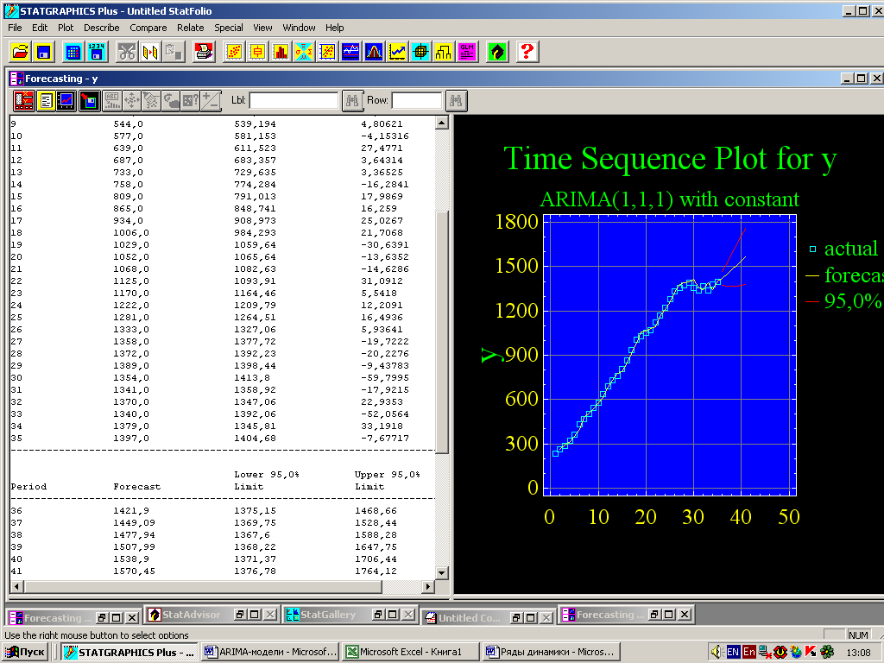
Task: Click the ARIMA(1,1,1) with constant subtitle
Action: point(669,199)
